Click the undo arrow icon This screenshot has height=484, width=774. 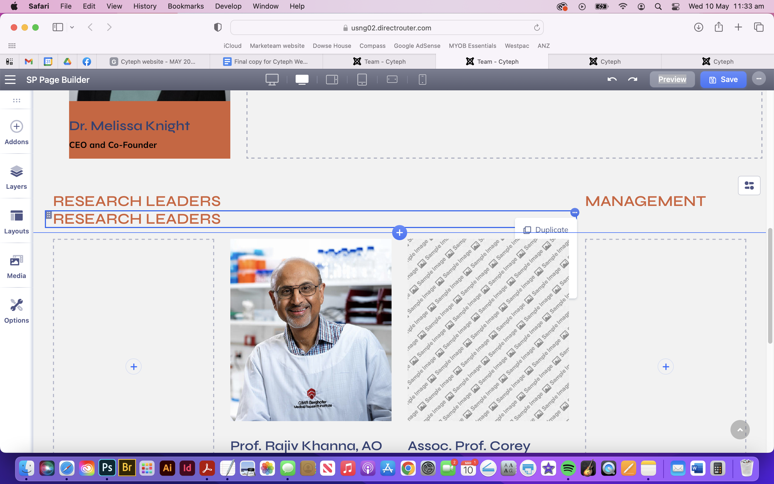(x=612, y=79)
